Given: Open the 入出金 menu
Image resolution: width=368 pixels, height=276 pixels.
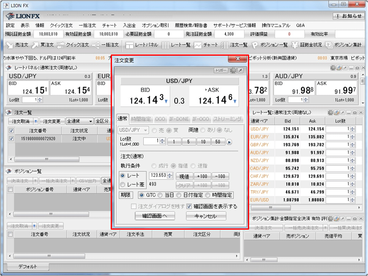Looking at the screenshot, I should coord(129,25).
